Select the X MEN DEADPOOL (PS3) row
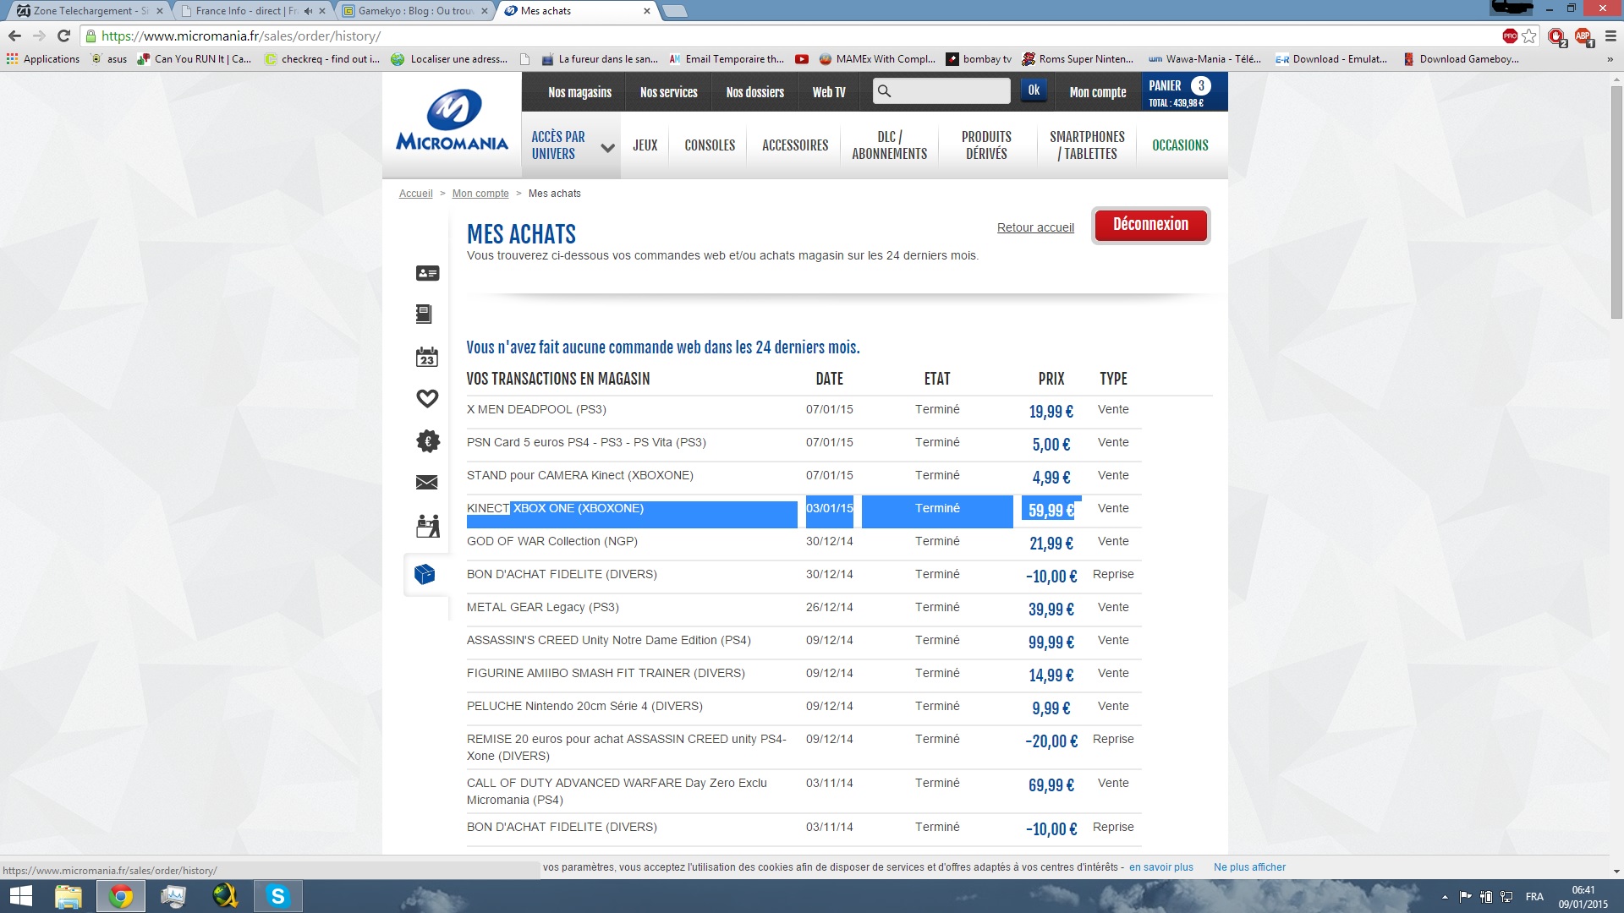 804,412
